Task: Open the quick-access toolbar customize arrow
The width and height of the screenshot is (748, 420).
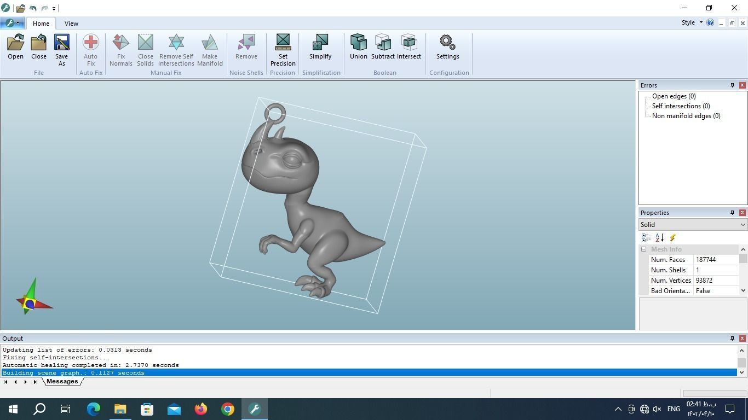Action: (x=54, y=8)
